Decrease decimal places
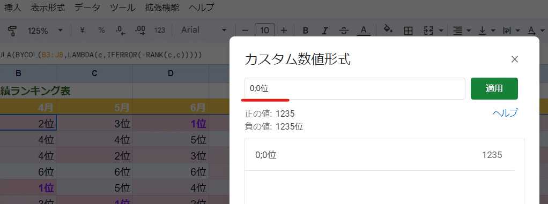The height and width of the screenshot is (204, 548). point(121,31)
